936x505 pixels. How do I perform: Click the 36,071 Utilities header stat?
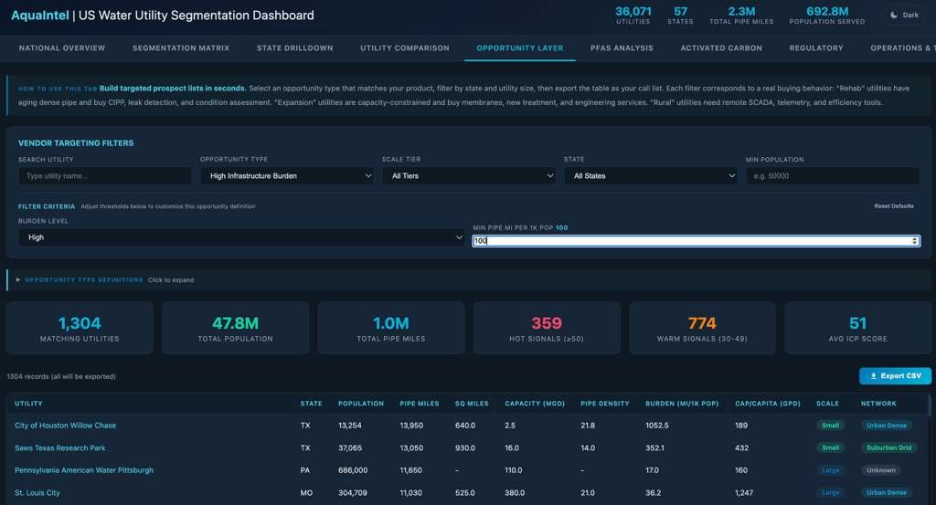633,16
